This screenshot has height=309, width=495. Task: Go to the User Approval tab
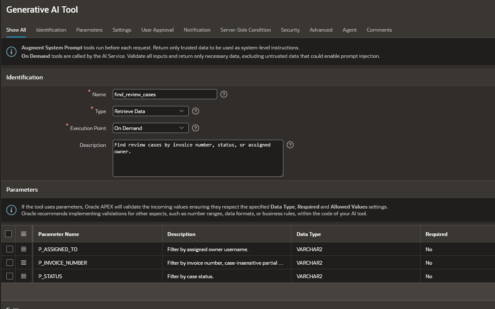tap(158, 30)
